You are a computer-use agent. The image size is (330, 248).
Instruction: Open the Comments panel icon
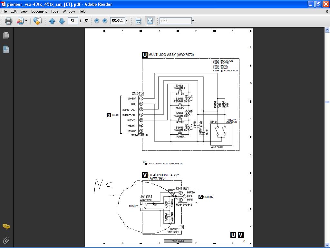pos(6,226)
